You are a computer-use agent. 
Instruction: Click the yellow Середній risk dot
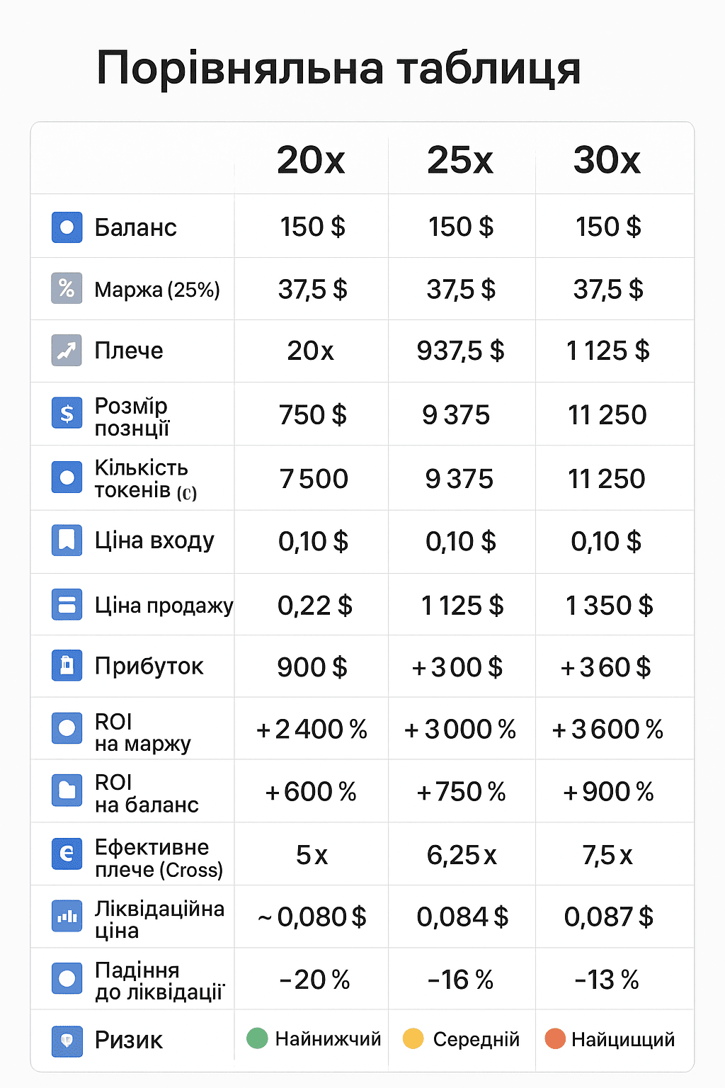click(x=413, y=1038)
